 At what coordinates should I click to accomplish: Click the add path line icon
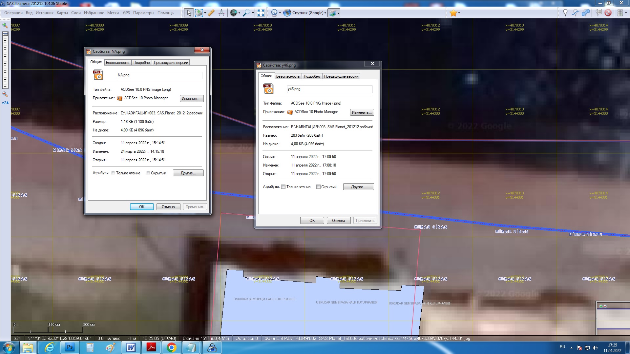575,13
